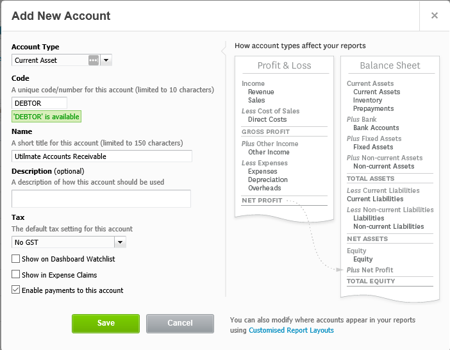This screenshot has height=350, width=450.
Task: Click Direct Costs in the Profit & Loss diagram
Action: click(267, 119)
